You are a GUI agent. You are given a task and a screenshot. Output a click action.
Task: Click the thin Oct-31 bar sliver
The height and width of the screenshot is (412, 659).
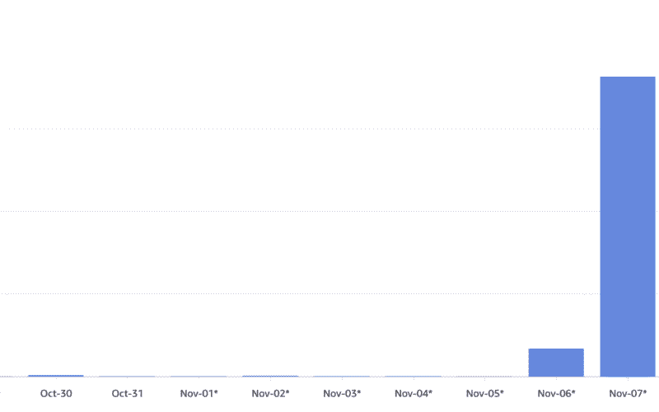[x=127, y=377]
